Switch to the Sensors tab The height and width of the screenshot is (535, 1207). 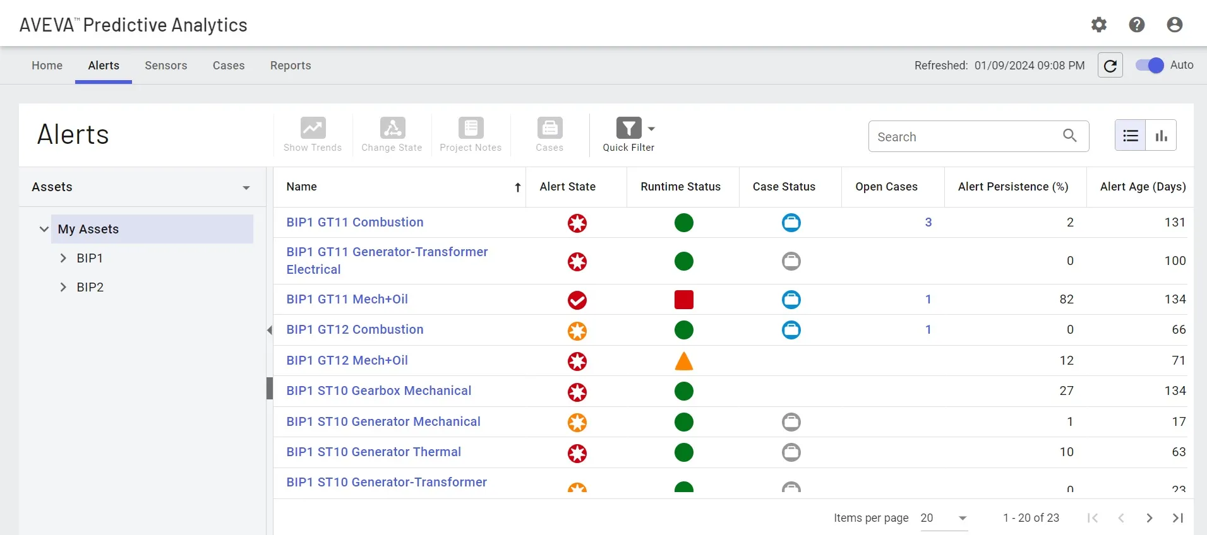coord(166,66)
